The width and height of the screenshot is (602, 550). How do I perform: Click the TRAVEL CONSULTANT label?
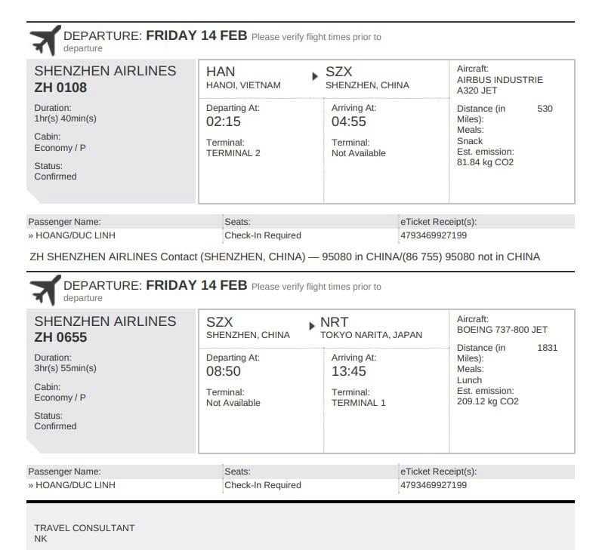coord(85,528)
